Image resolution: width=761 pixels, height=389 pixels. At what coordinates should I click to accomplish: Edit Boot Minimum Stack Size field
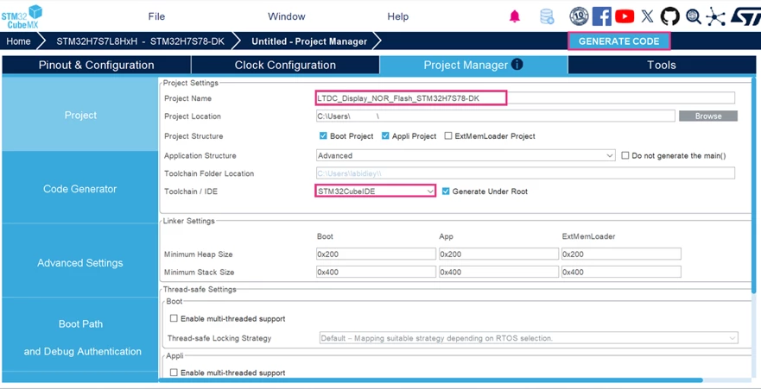(376, 272)
